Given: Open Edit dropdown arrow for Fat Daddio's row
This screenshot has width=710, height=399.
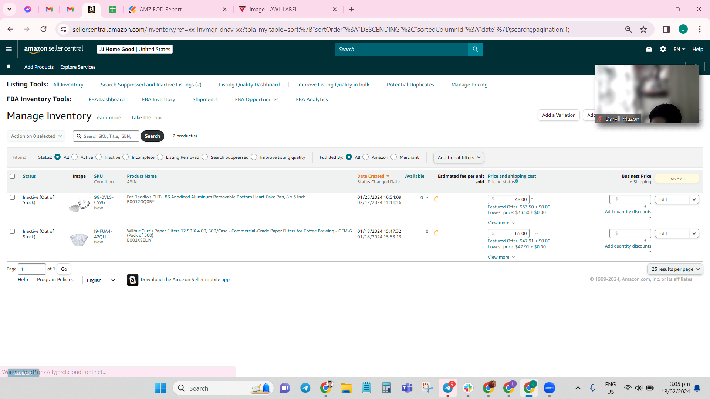Looking at the screenshot, I should (x=694, y=199).
